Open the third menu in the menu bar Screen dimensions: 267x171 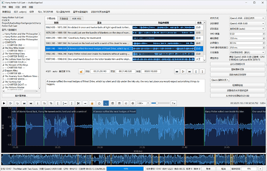click(17, 7)
